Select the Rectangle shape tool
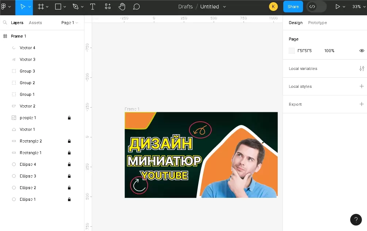Screen dimensions: 367x231 [58, 7]
